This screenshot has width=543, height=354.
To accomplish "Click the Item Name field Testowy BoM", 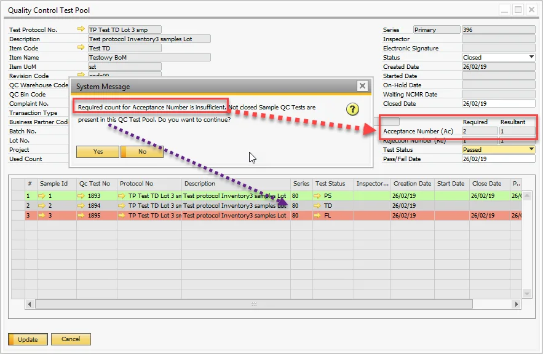I will pos(149,57).
